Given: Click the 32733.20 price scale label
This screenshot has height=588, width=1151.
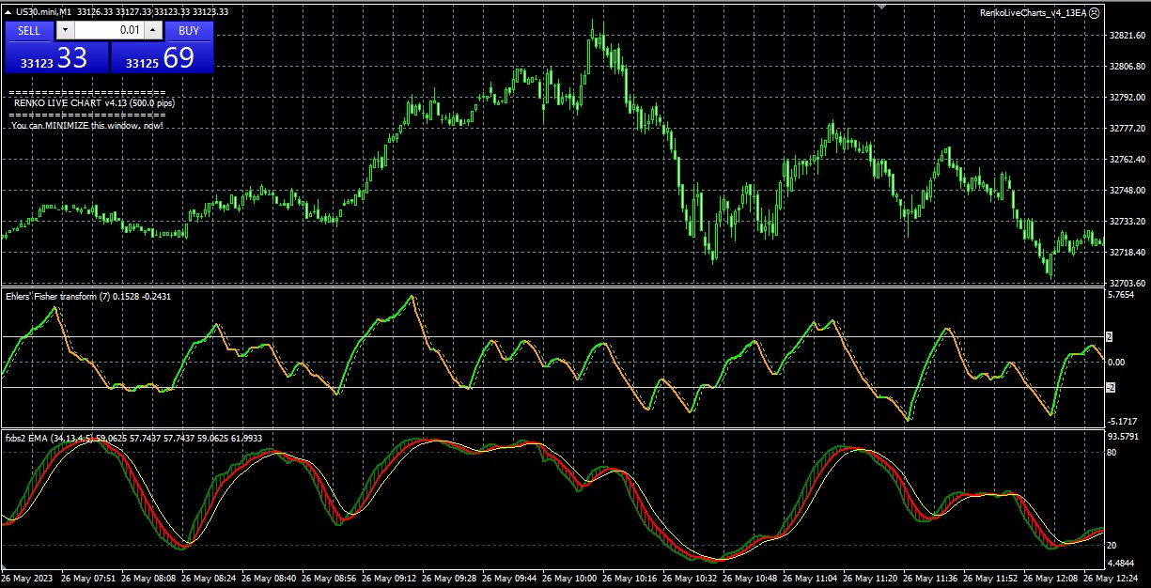Looking at the screenshot, I should (x=1126, y=222).
